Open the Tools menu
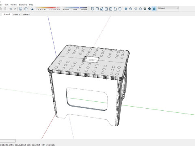 tap(6, 5)
